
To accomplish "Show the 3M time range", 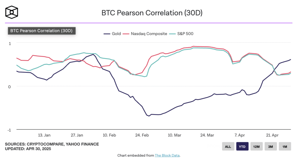I will pyautogui.click(x=271, y=146).
